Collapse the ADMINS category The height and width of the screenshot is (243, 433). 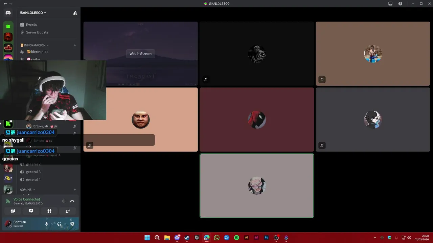pos(27,190)
